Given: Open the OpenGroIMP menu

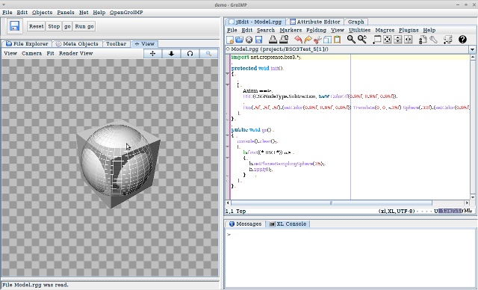Looking at the screenshot, I should coord(126,13).
